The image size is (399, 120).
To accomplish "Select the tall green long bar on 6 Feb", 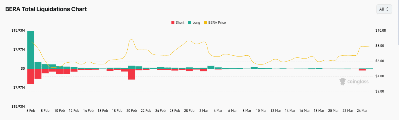I will 31,50.
